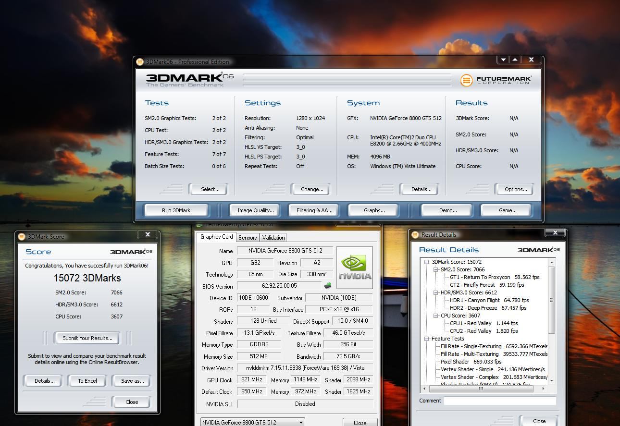
Task: Click the roll-up arrow in 3DMark06 title bar
Action: 515,60
